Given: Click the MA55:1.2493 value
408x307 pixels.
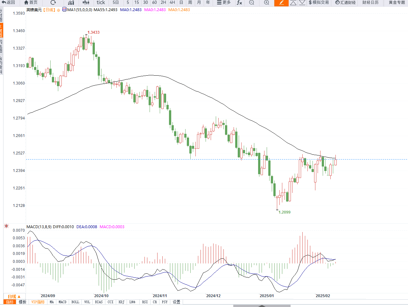Looking at the screenshot, I should click(x=105, y=10).
